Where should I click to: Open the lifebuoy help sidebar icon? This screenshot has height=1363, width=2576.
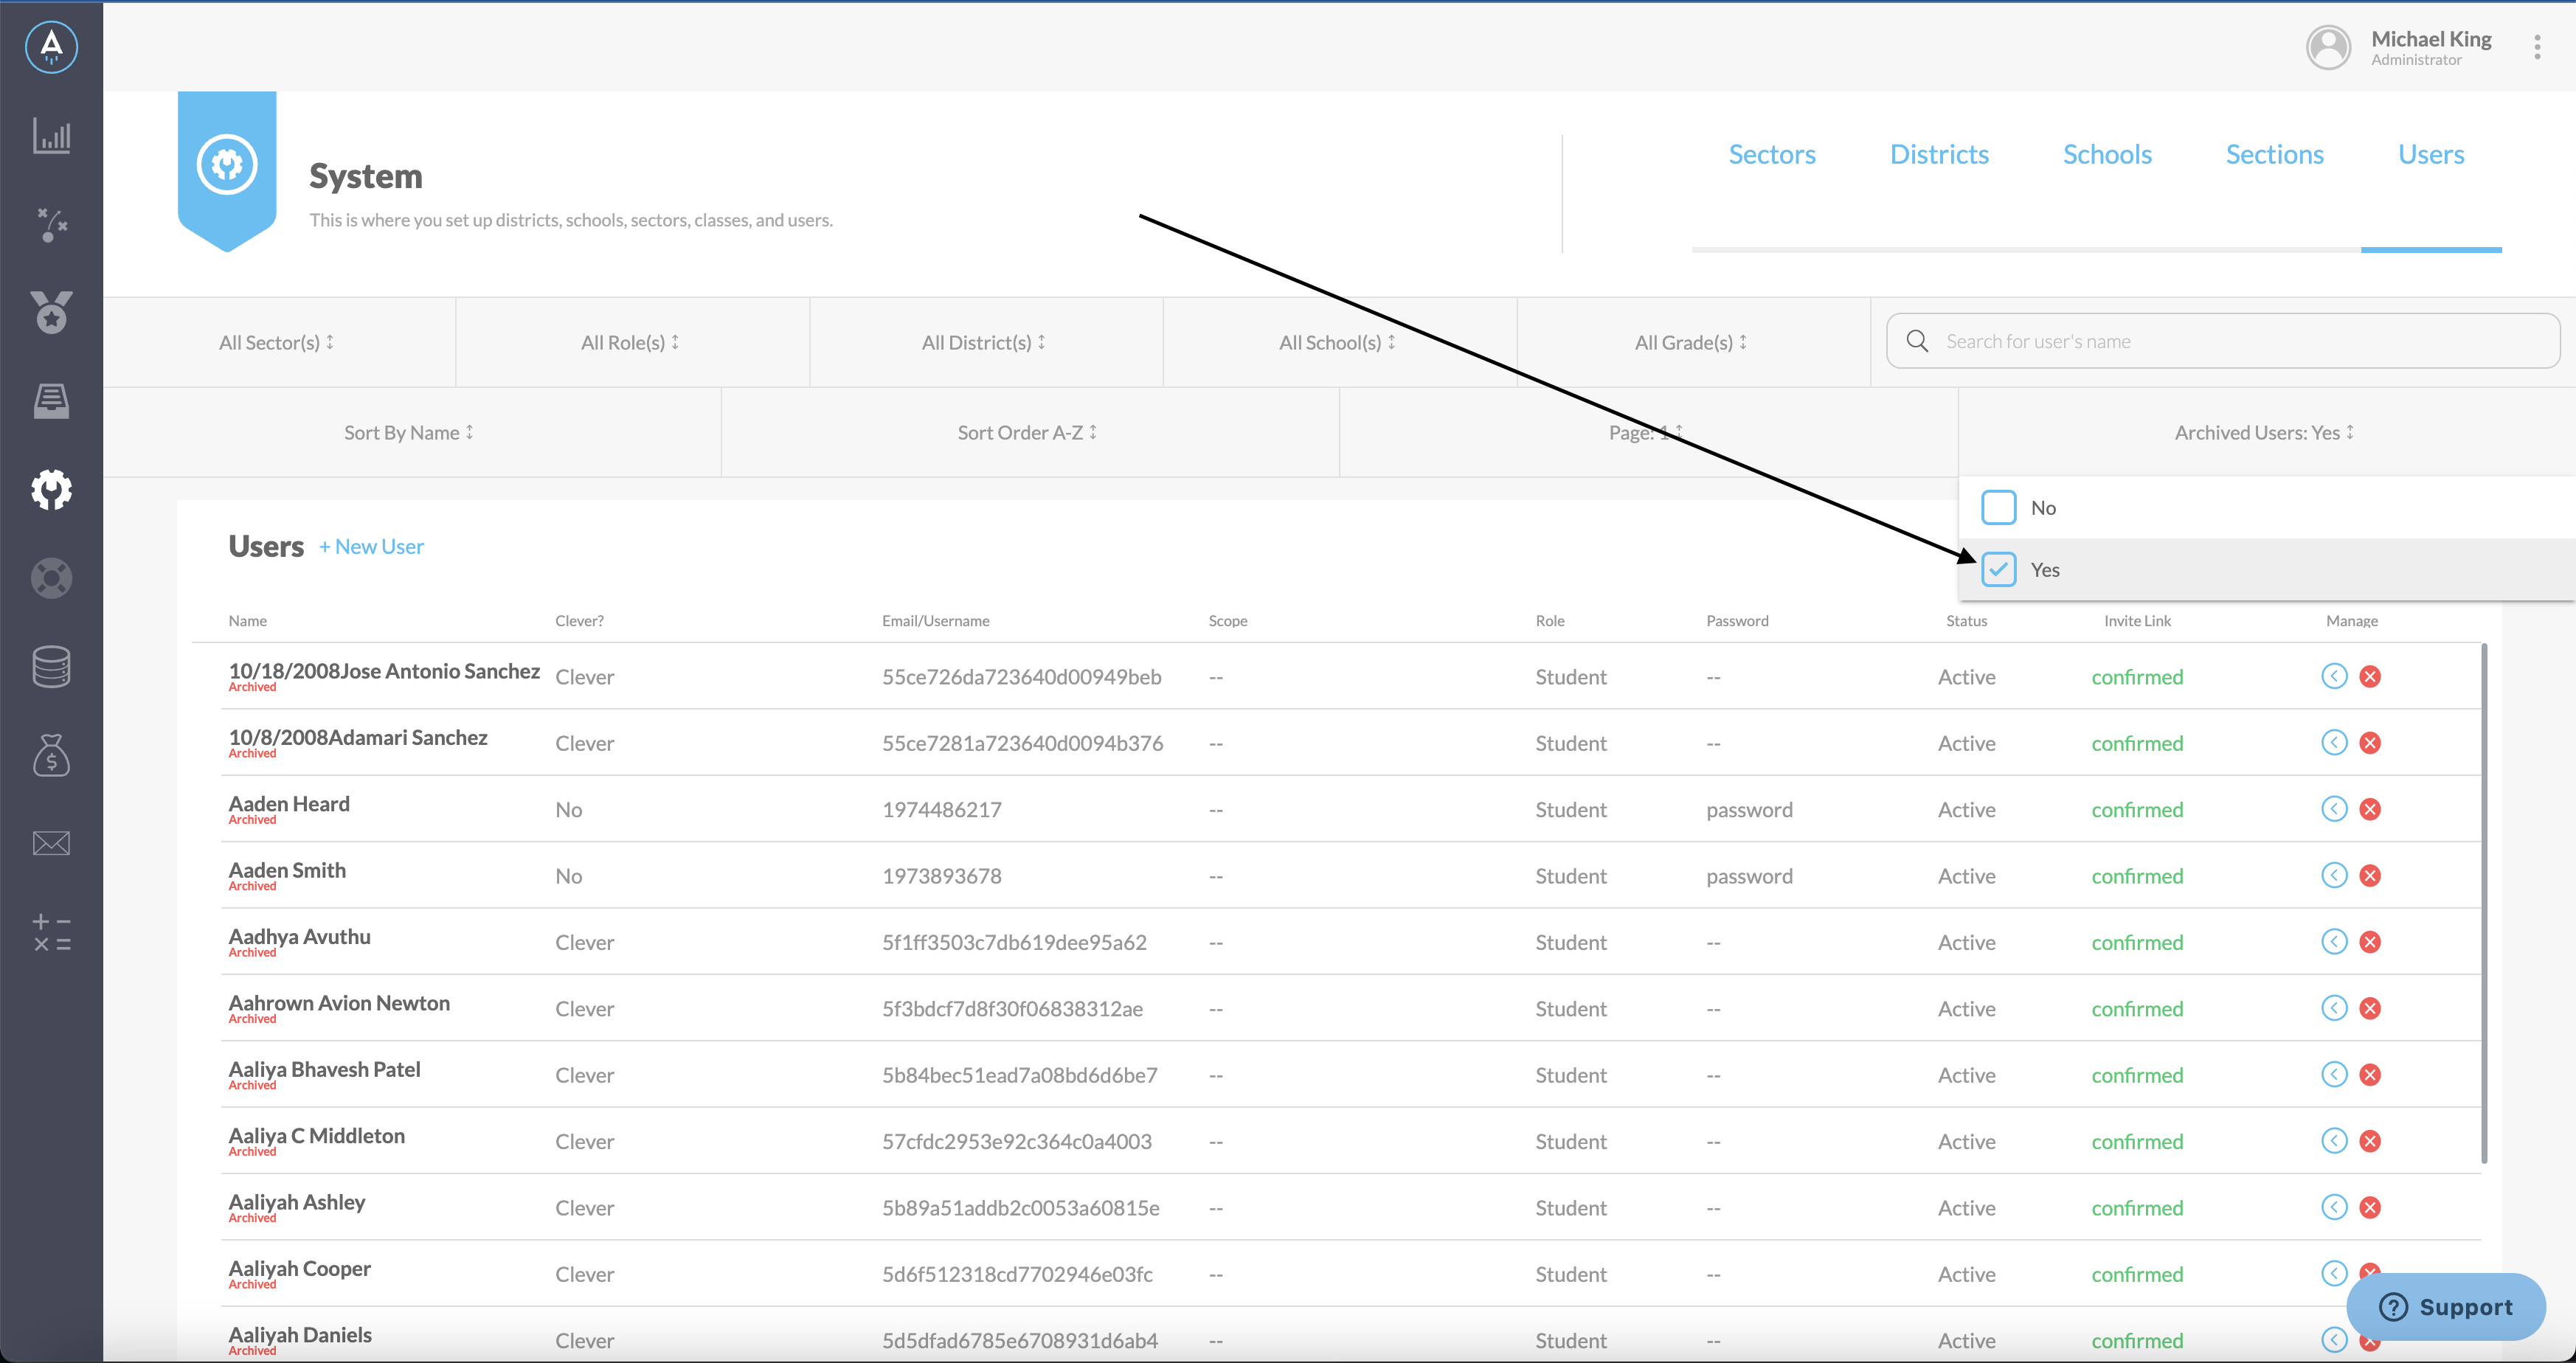point(51,578)
